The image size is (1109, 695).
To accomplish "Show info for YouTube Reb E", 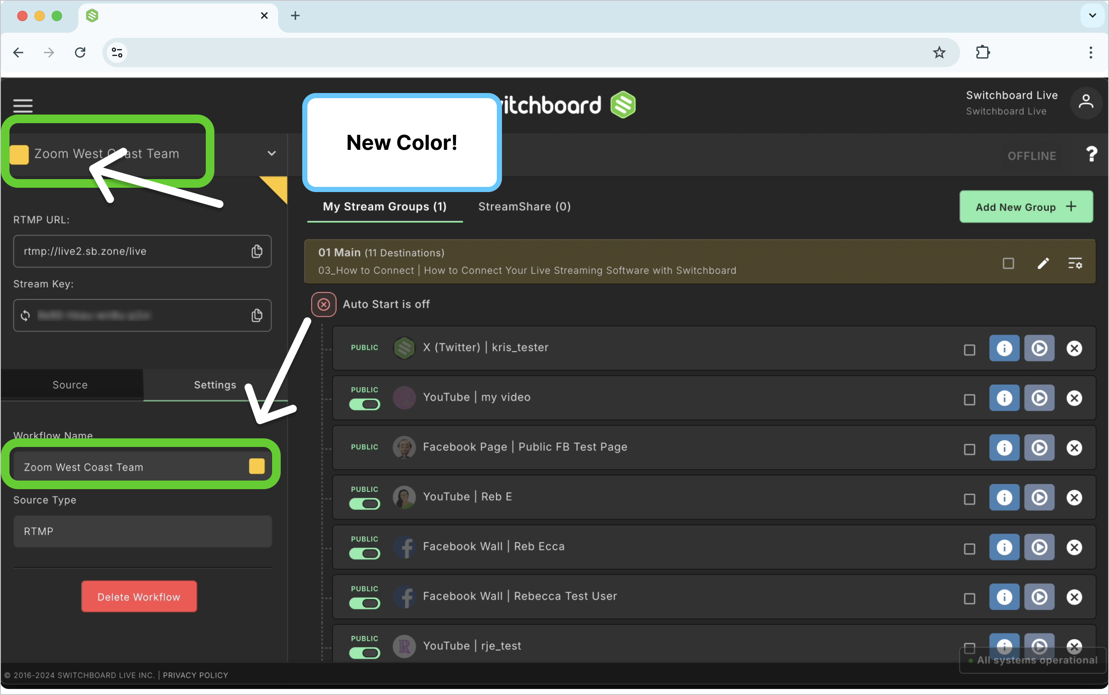I will point(1004,497).
